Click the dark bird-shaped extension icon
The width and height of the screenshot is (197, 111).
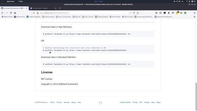click(169, 13)
